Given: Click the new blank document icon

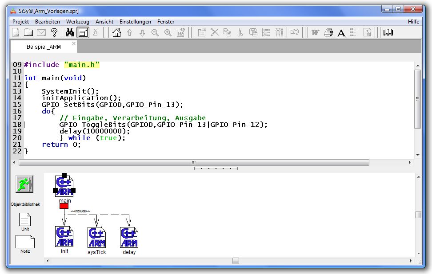Looking at the screenshot, I should point(16,32).
